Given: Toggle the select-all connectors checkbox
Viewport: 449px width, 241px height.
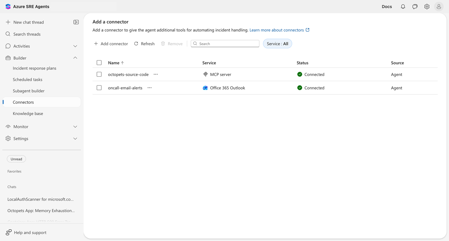Looking at the screenshot, I should pos(99,63).
